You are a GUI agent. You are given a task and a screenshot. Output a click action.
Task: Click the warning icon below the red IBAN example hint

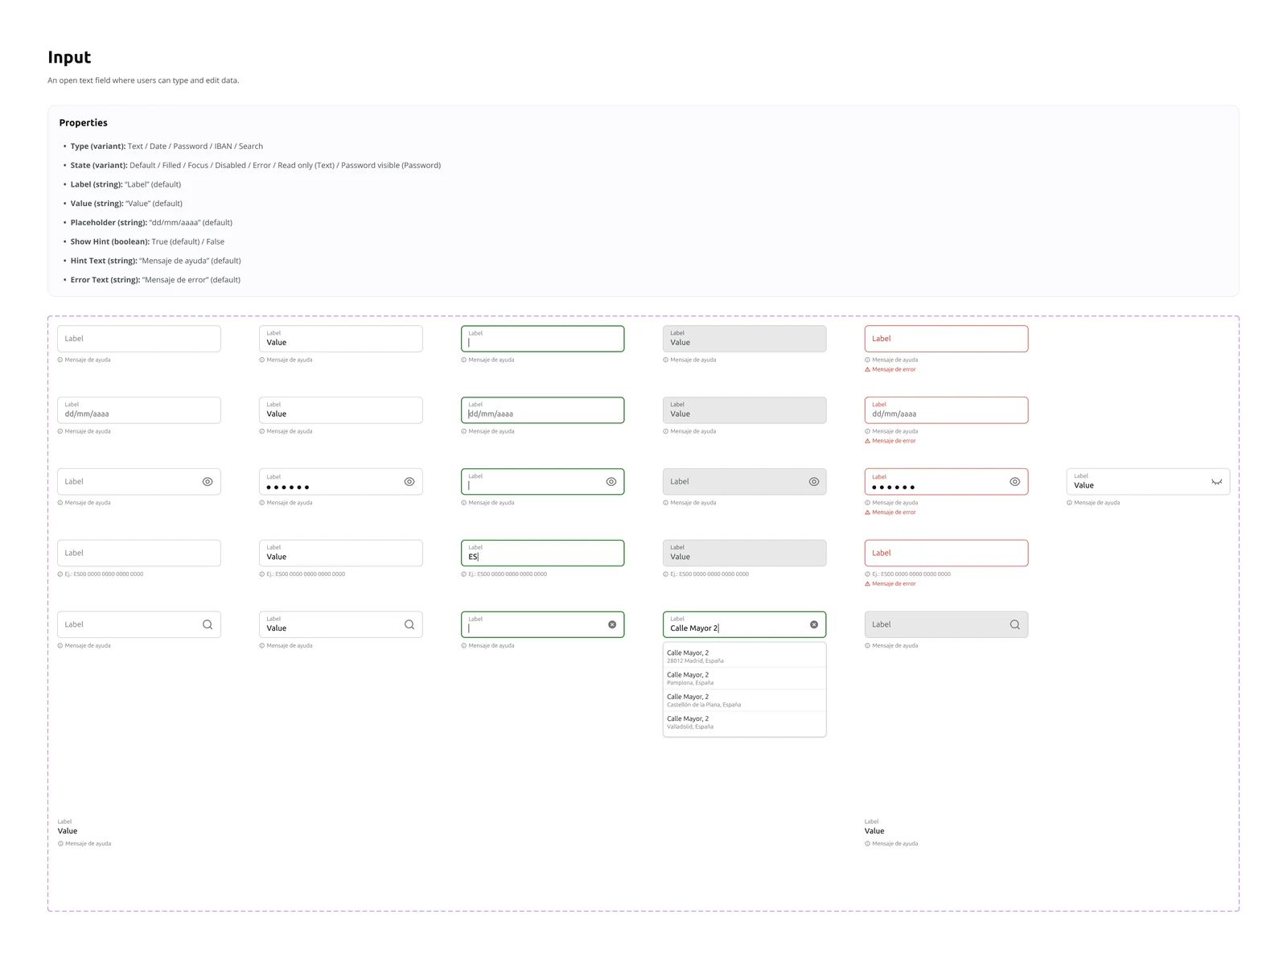867,584
